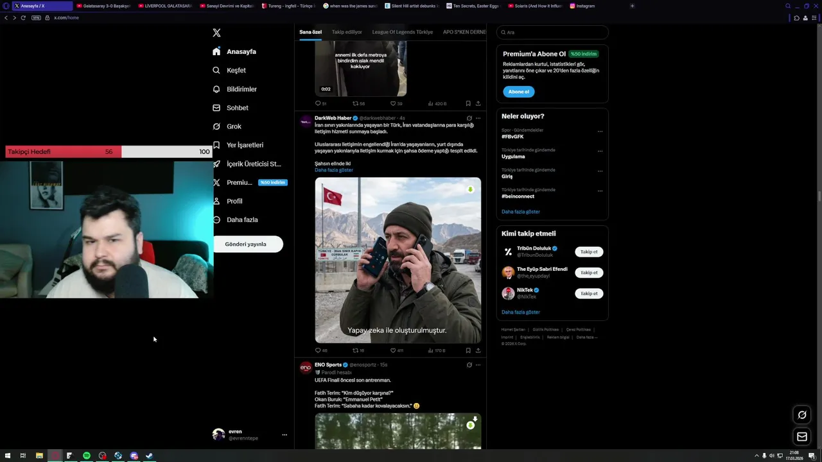The image size is (822, 462).
Task: Open the X logo home icon
Action: click(217, 33)
